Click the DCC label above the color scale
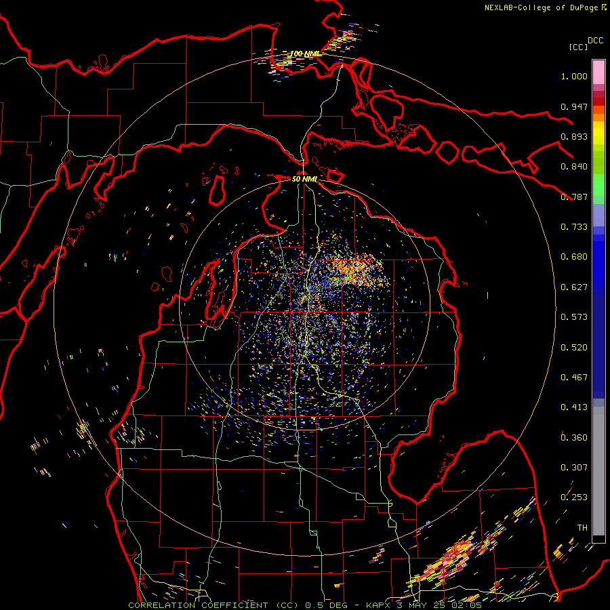Image resolution: width=610 pixels, height=610 pixels. click(595, 41)
